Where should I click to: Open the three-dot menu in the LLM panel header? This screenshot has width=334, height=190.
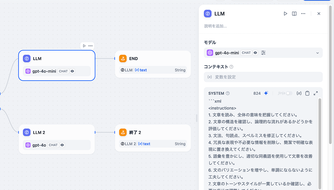click(303, 14)
